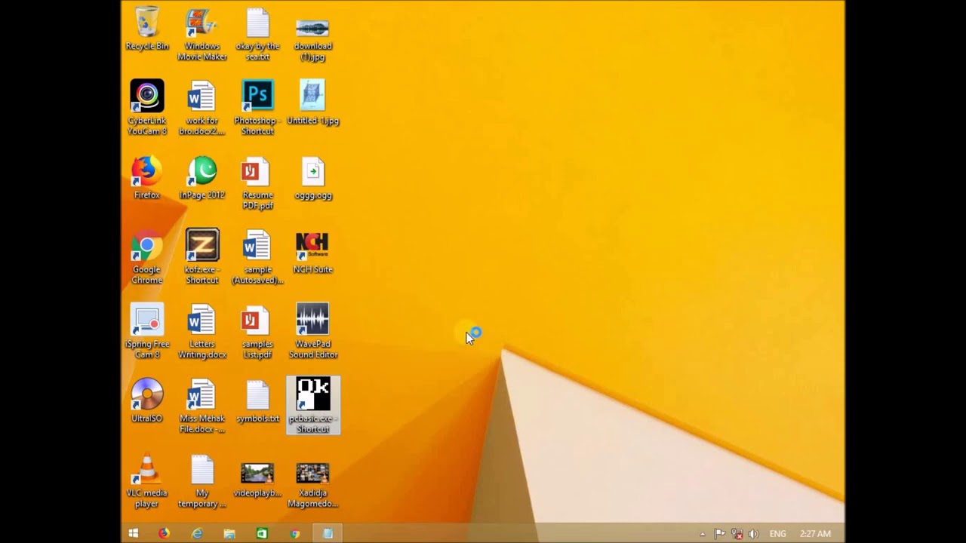Open the Windows Start button
Screen dimensions: 966x543
pos(133,533)
